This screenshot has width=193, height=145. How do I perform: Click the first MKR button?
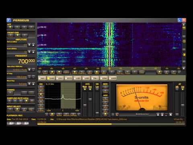(x=105, y=88)
